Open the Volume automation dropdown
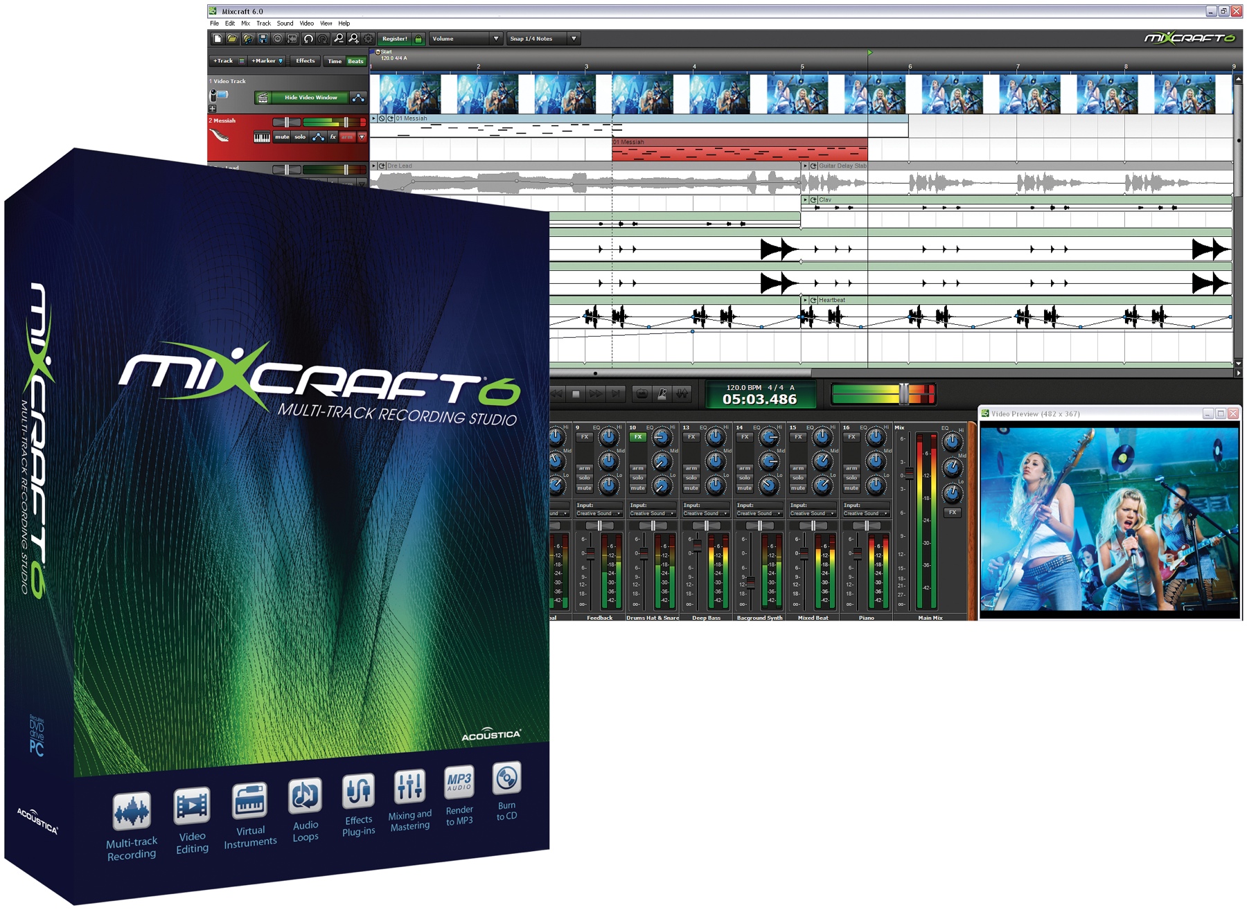 465,39
